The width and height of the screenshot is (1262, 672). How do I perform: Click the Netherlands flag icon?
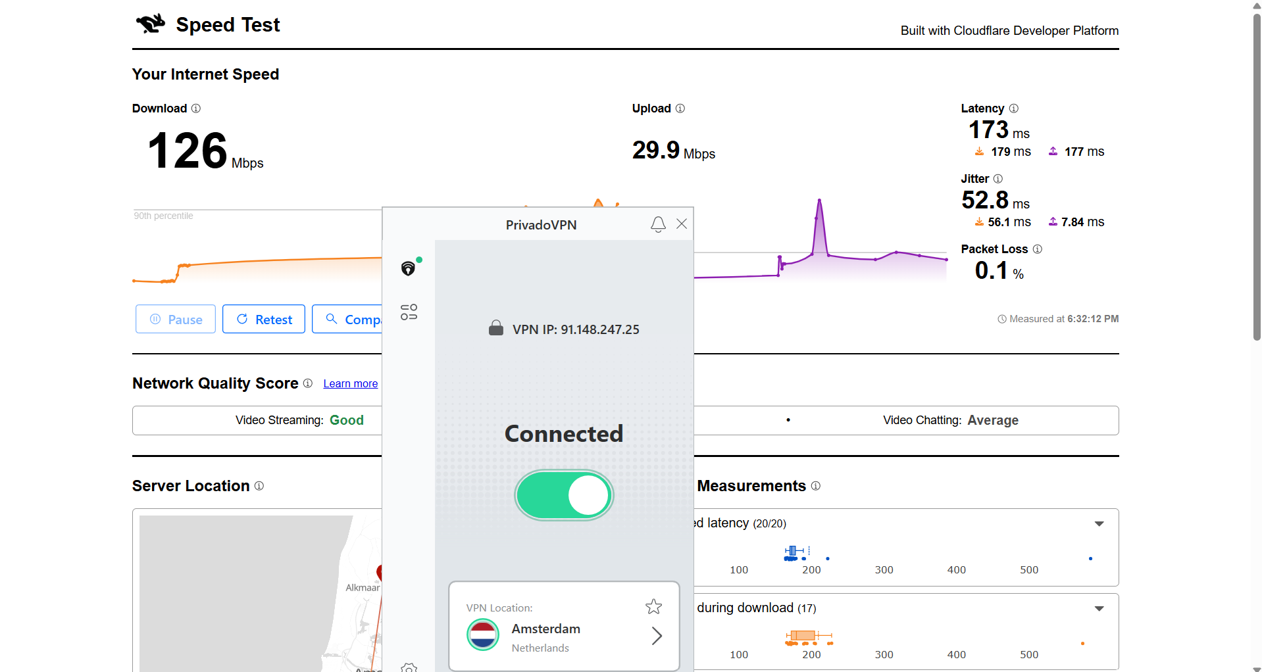483,635
